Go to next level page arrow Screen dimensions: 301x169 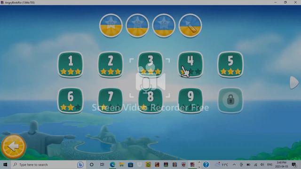[294, 83]
